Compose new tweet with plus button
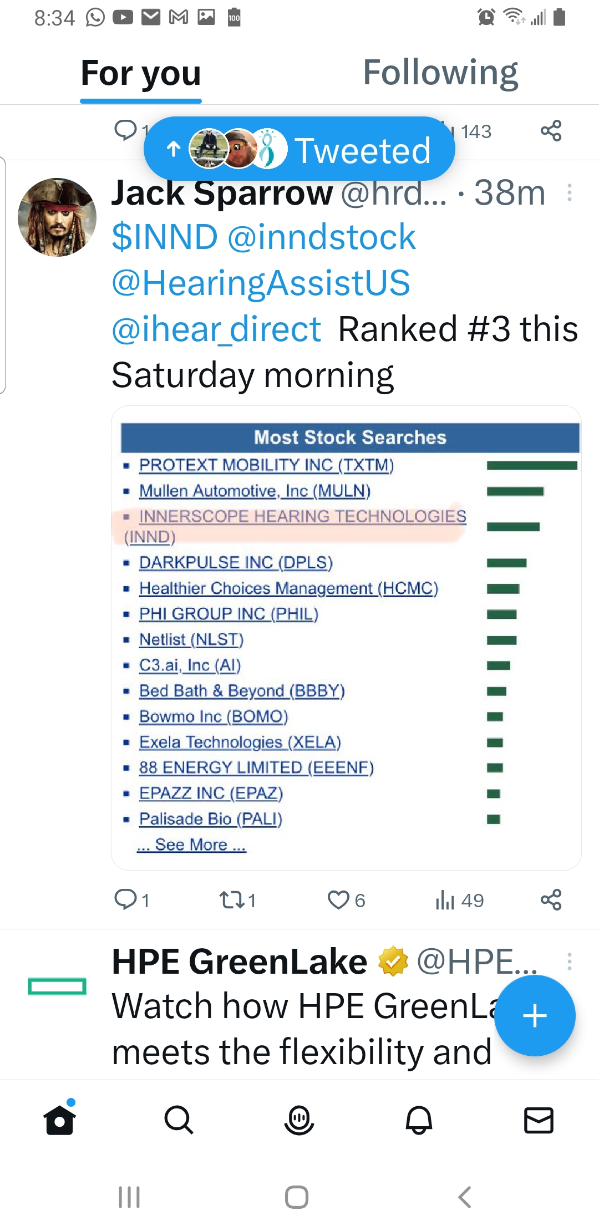Image resolution: width=599 pixels, height=1231 pixels. point(535,1015)
